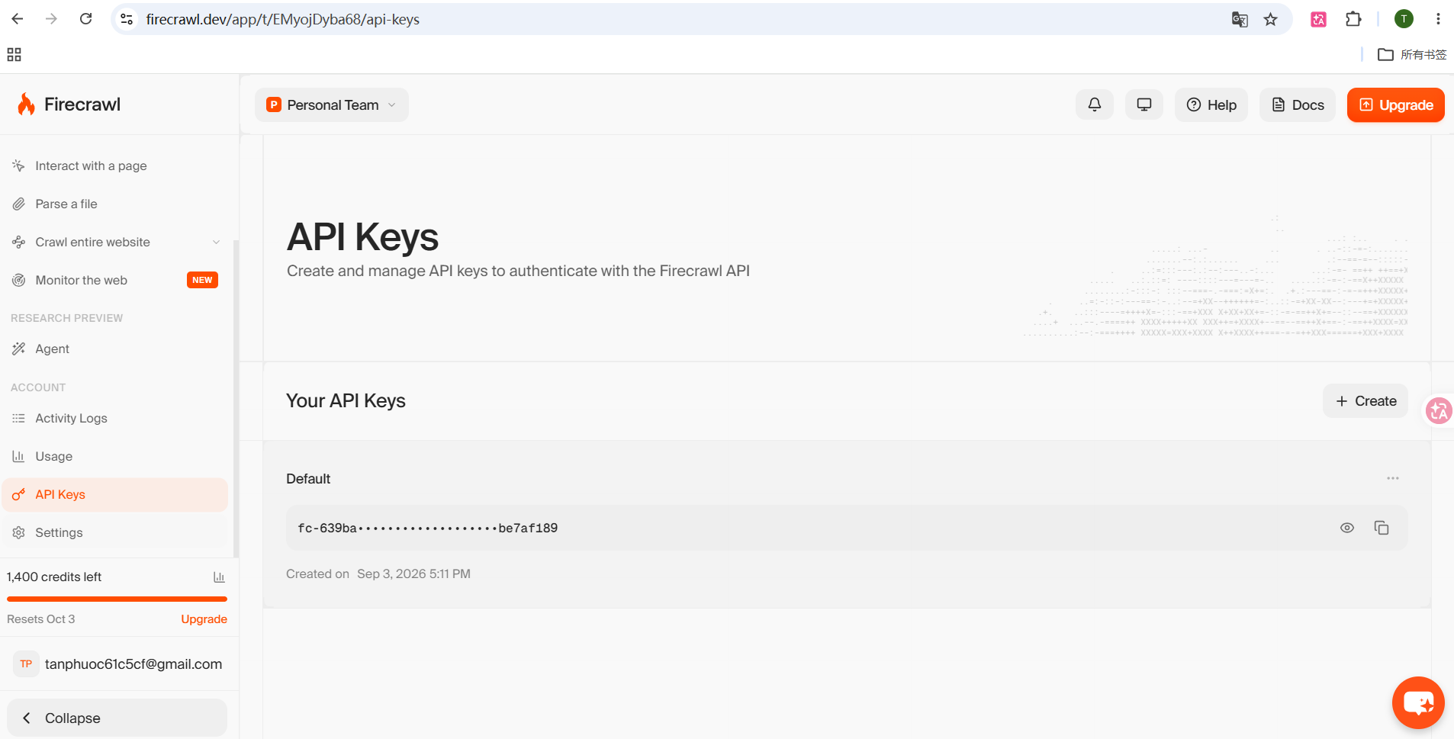Open the Chrome profile avatar T

pos(1404,19)
